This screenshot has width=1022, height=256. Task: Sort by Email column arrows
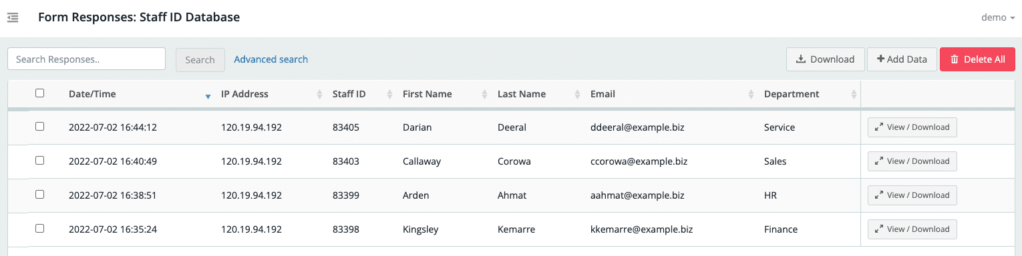[751, 95]
